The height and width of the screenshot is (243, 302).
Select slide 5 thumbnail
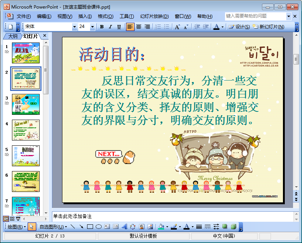tap(26, 156)
